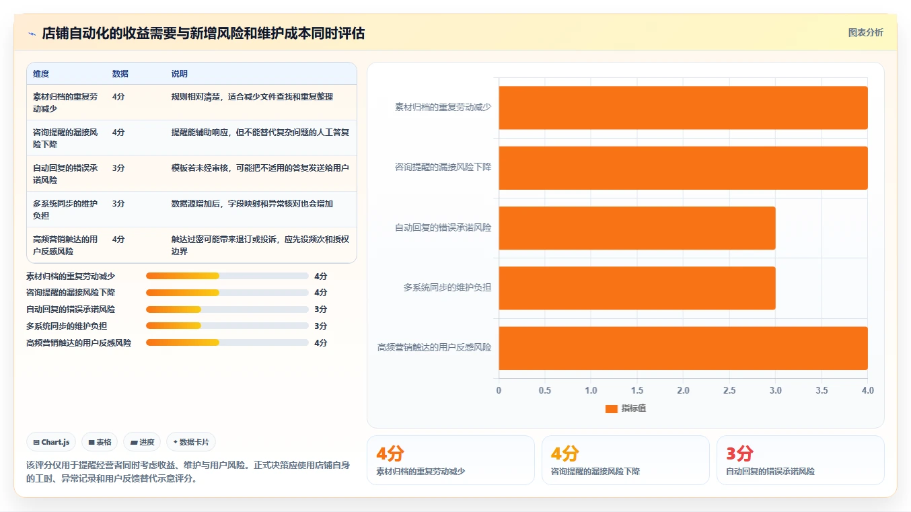
Task: Click the chart bar for 素材归档的重复劳动减少
Action: (683, 108)
